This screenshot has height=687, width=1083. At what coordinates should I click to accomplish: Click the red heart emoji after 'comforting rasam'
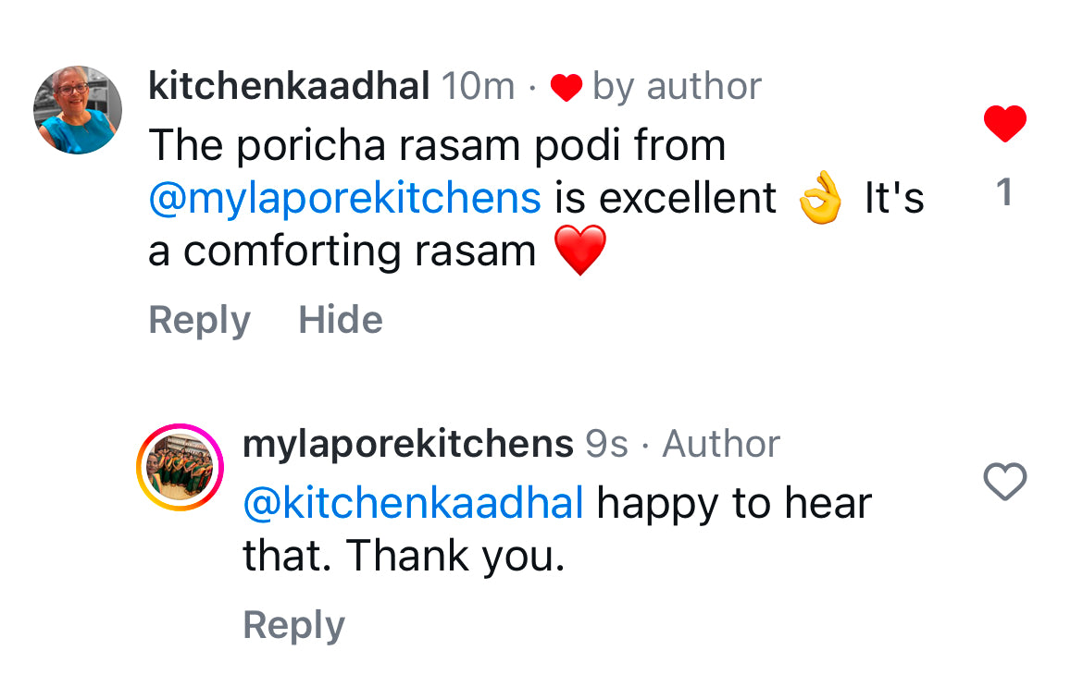(580, 248)
